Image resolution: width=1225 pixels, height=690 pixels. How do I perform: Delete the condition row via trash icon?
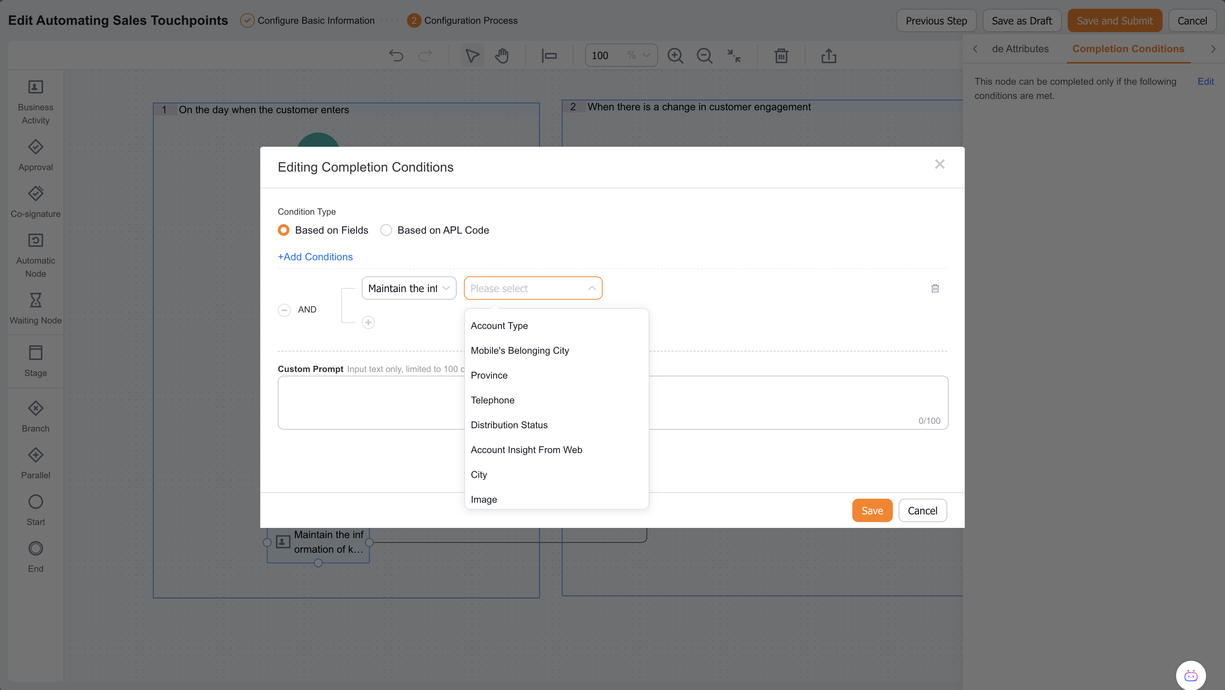(x=935, y=288)
